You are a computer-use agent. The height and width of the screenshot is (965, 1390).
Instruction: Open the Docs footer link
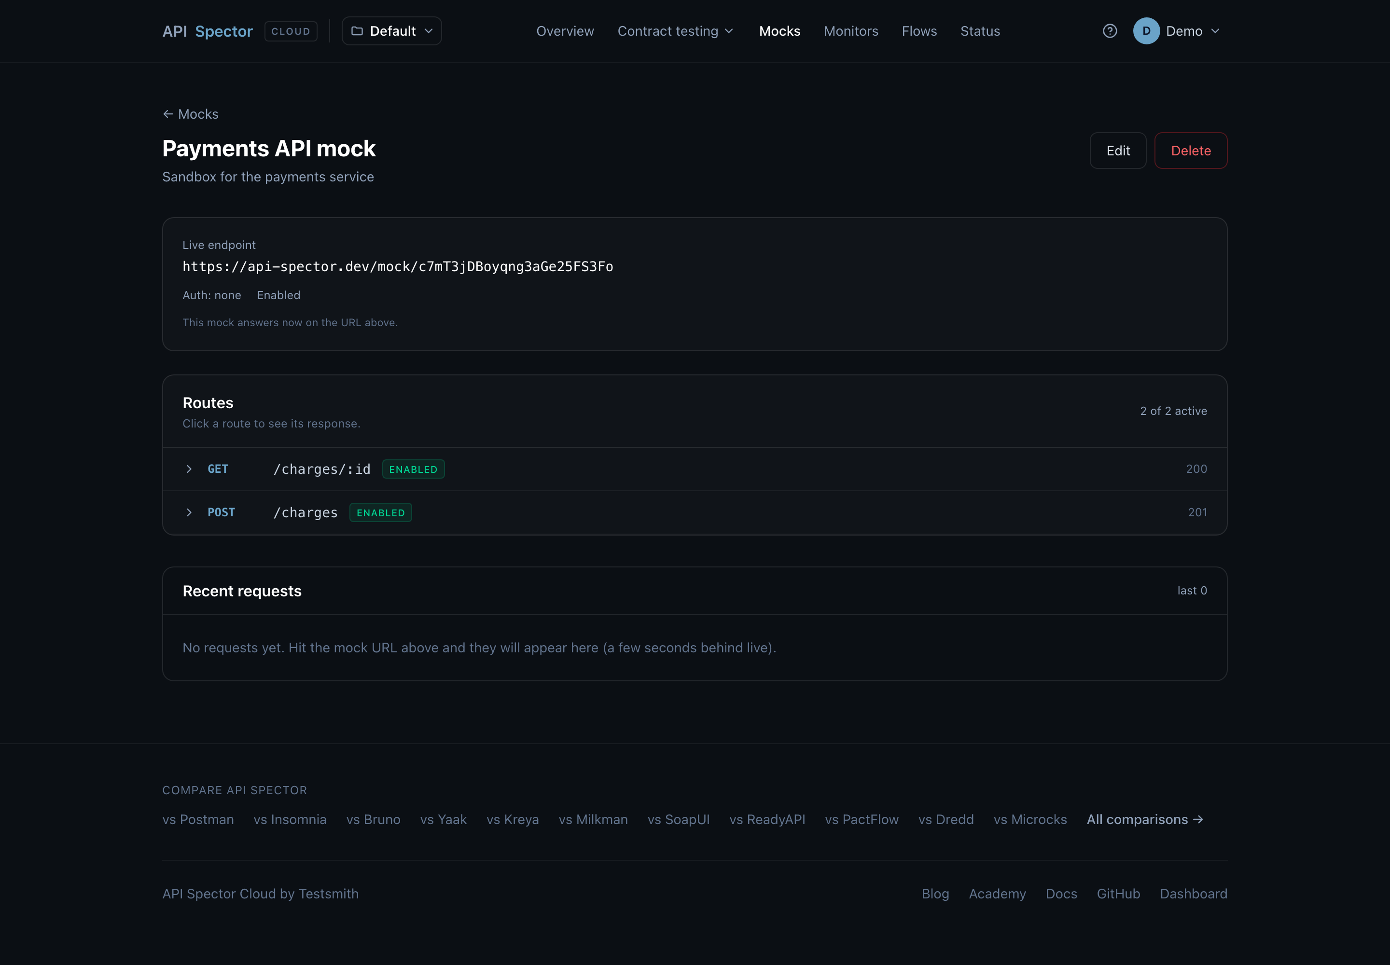click(1061, 894)
